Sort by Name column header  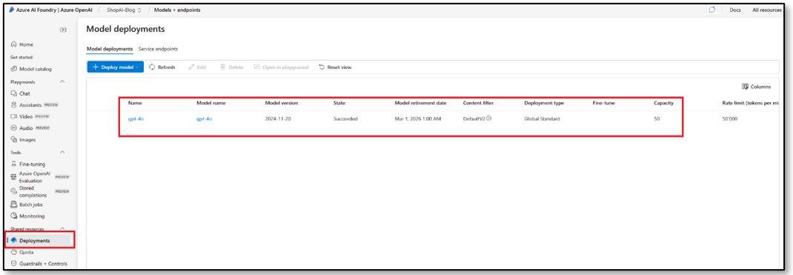coord(135,102)
